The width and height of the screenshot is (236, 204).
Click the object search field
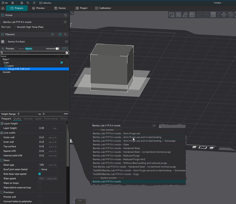click(x=34, y=53)
